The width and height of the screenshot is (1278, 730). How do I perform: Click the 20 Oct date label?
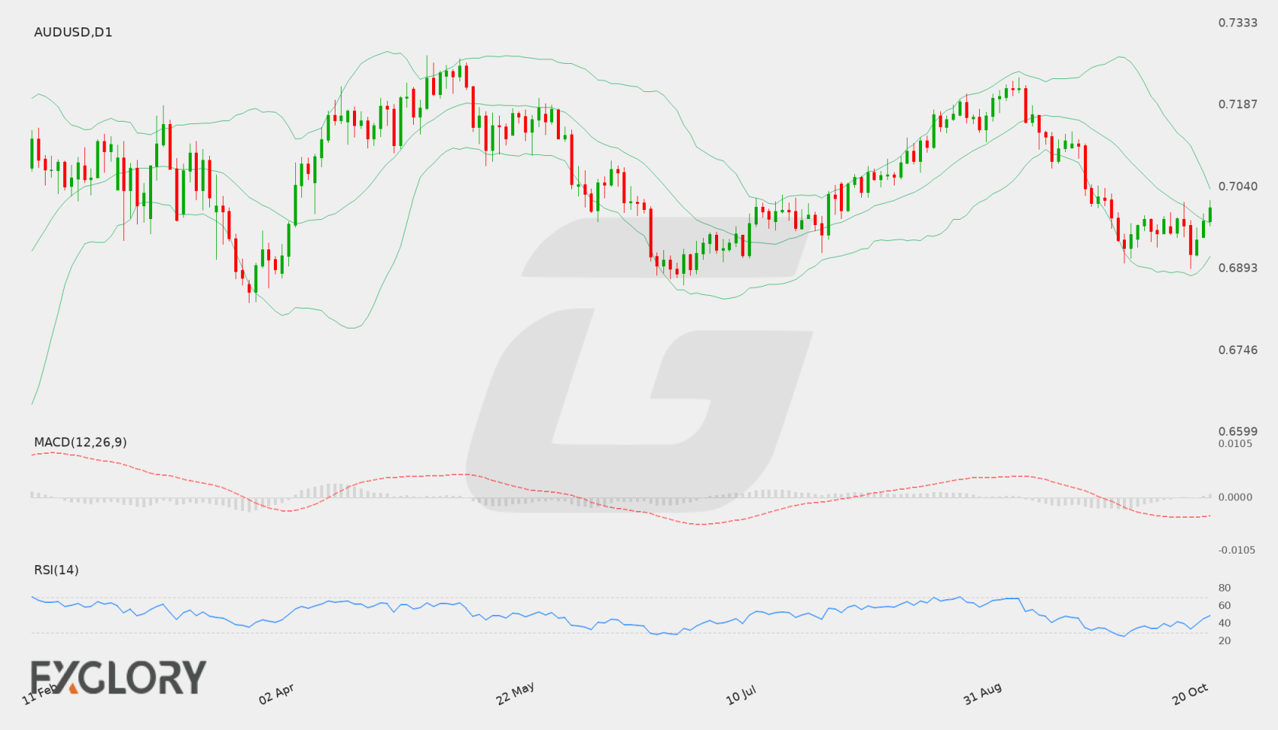(1191, 693)
